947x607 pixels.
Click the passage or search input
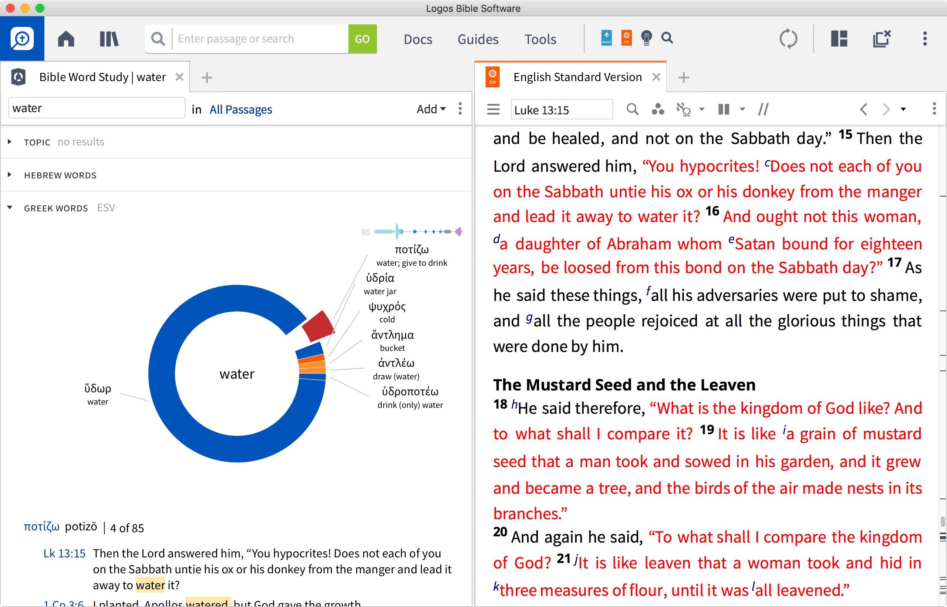pyautogui.click(x=260, y=38)
